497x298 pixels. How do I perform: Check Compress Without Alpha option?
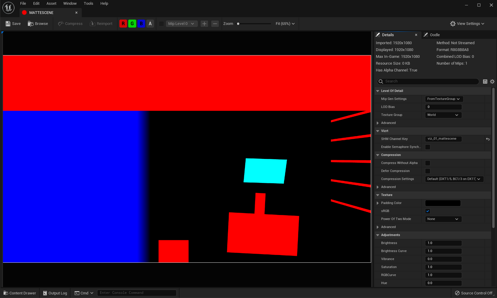[428, 163]
